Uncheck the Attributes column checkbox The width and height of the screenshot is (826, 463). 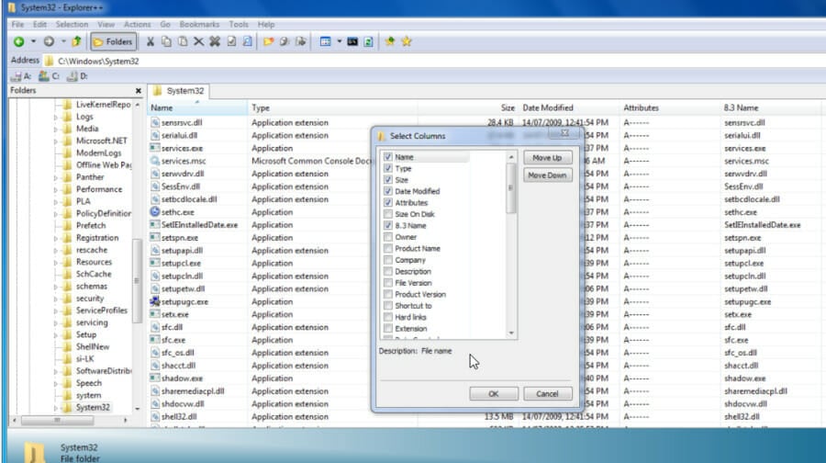coord(388,202)
